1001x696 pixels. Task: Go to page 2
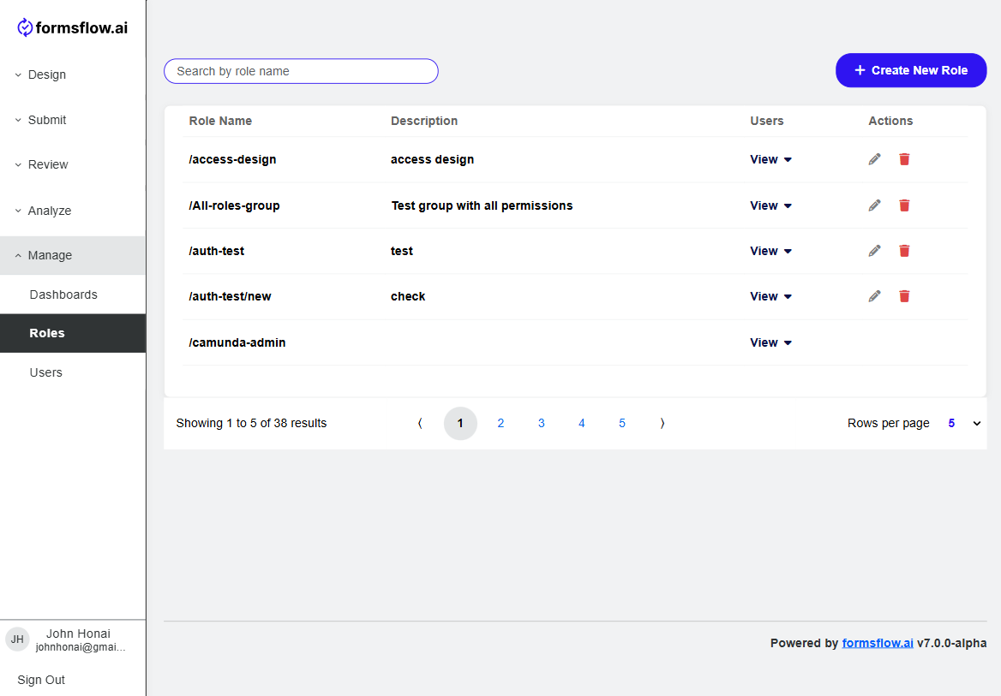pos(500,423)
